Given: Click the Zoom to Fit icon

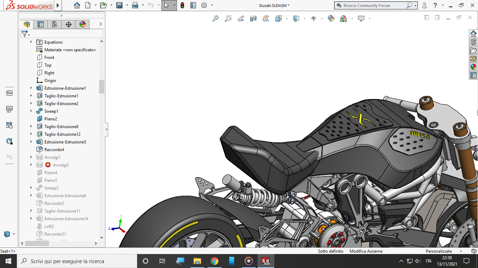Looking at the screenshot, I should [216, 18].
